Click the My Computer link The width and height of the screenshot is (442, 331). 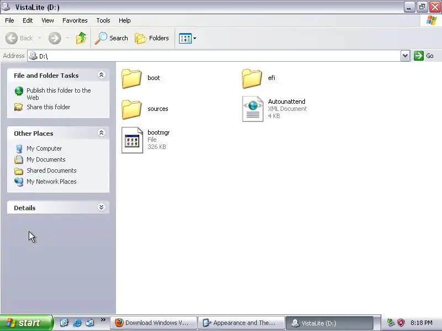pos(44,148)
